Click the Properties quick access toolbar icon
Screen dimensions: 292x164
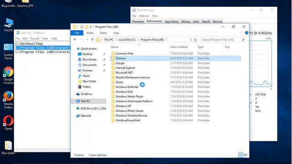tap(82, 27)
